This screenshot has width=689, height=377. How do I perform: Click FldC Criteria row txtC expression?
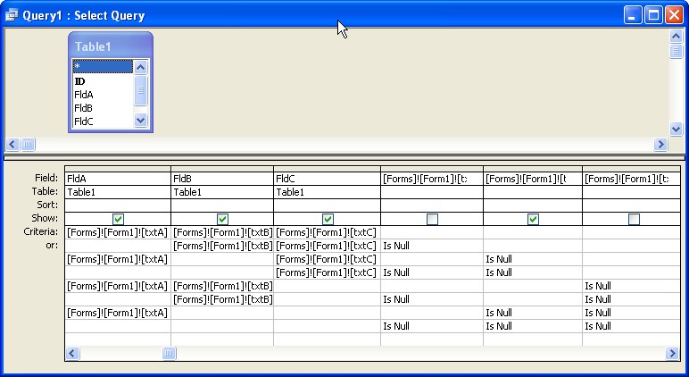pos(326,232)
